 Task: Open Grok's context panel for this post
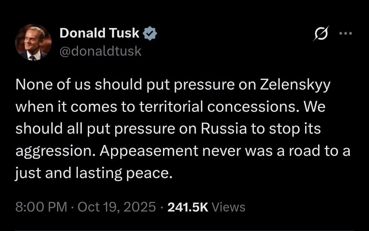tap(322, 33)
